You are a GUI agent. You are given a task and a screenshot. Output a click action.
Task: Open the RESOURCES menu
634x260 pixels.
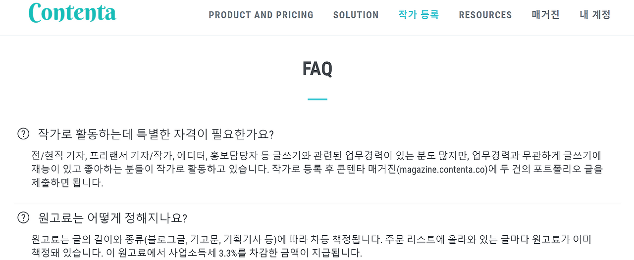[x=485, y=15]
